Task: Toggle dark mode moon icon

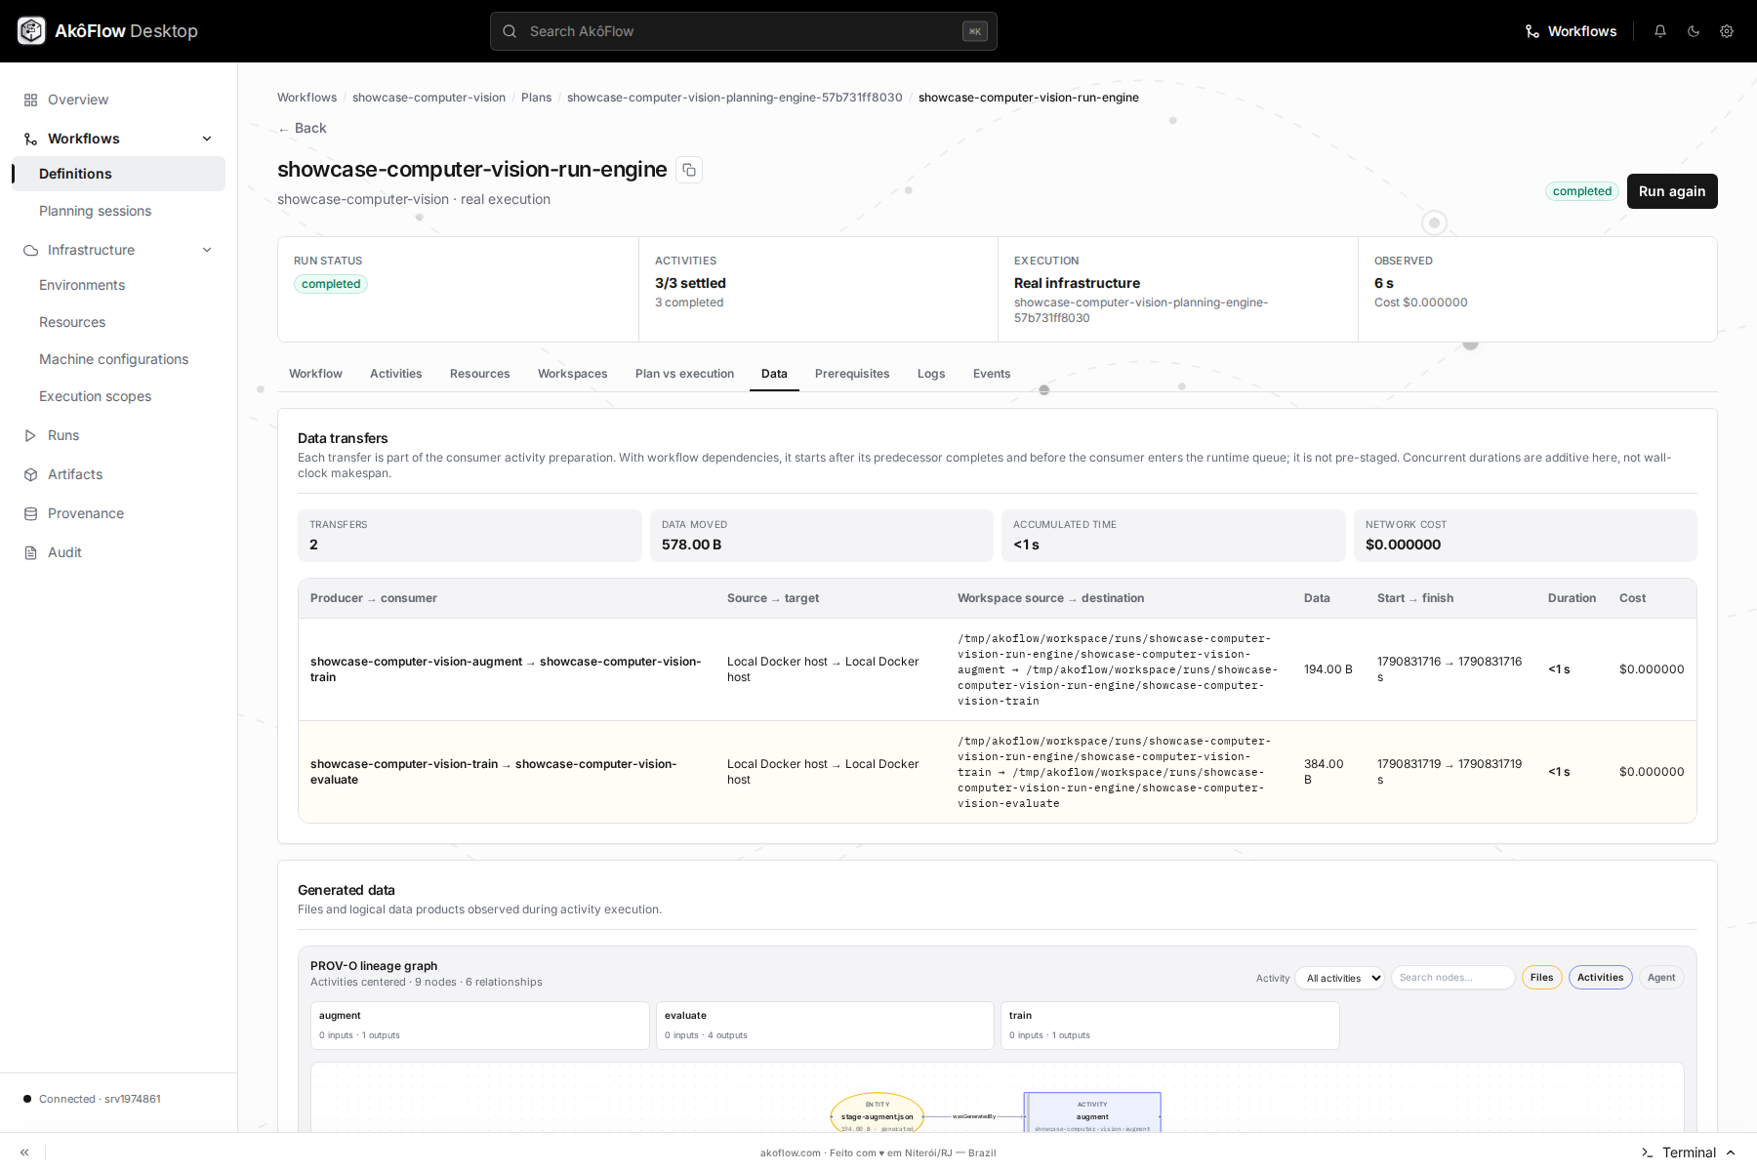Action: 1694,31
